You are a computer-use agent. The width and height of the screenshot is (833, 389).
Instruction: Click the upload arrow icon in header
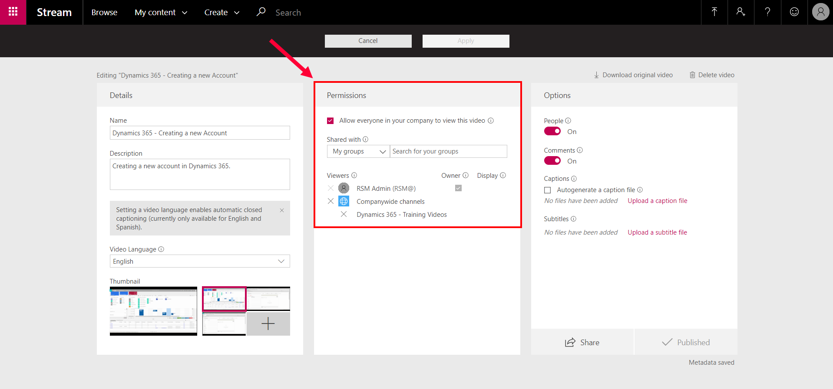[714, 12]
